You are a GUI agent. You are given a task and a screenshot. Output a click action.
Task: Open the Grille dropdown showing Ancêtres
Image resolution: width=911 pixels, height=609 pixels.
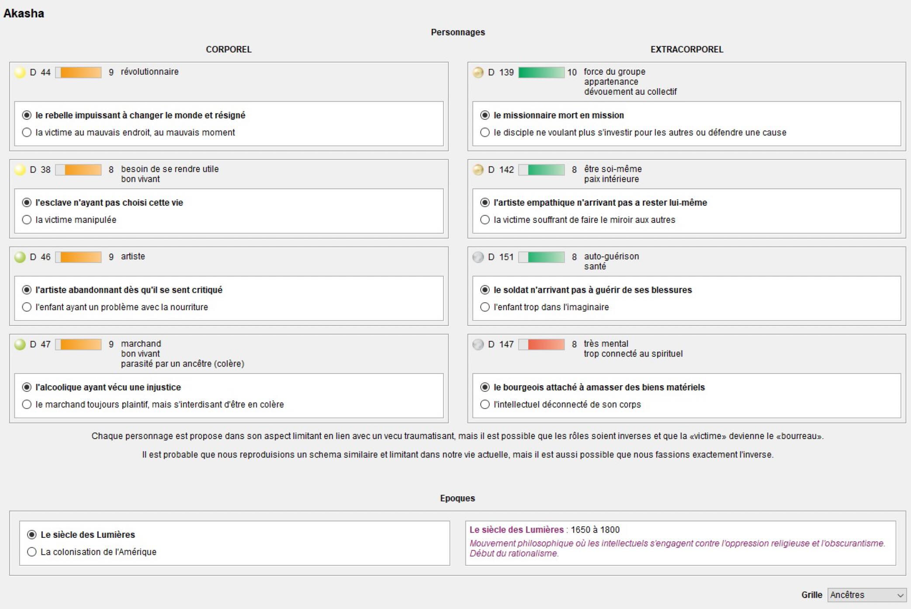coord(866,595)
